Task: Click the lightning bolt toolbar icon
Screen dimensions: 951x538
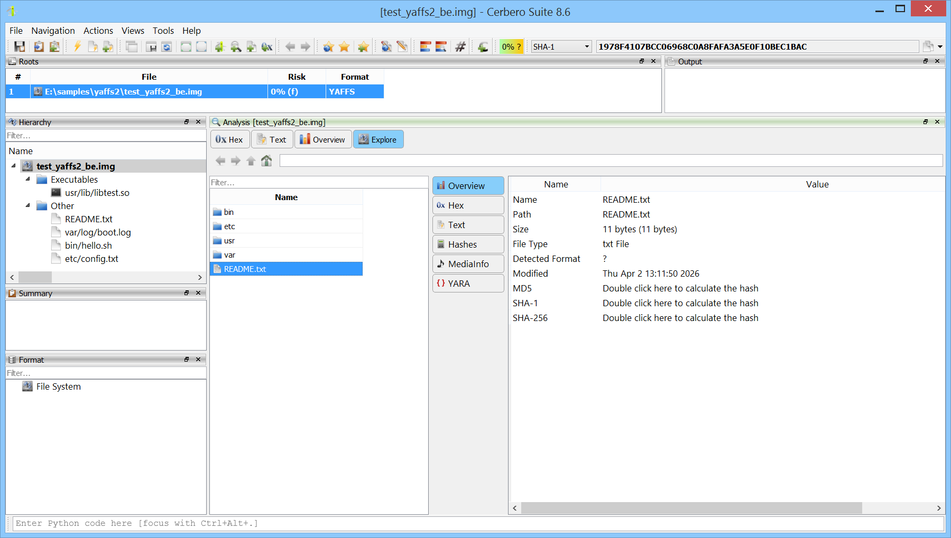Action: tap(77, 46)
